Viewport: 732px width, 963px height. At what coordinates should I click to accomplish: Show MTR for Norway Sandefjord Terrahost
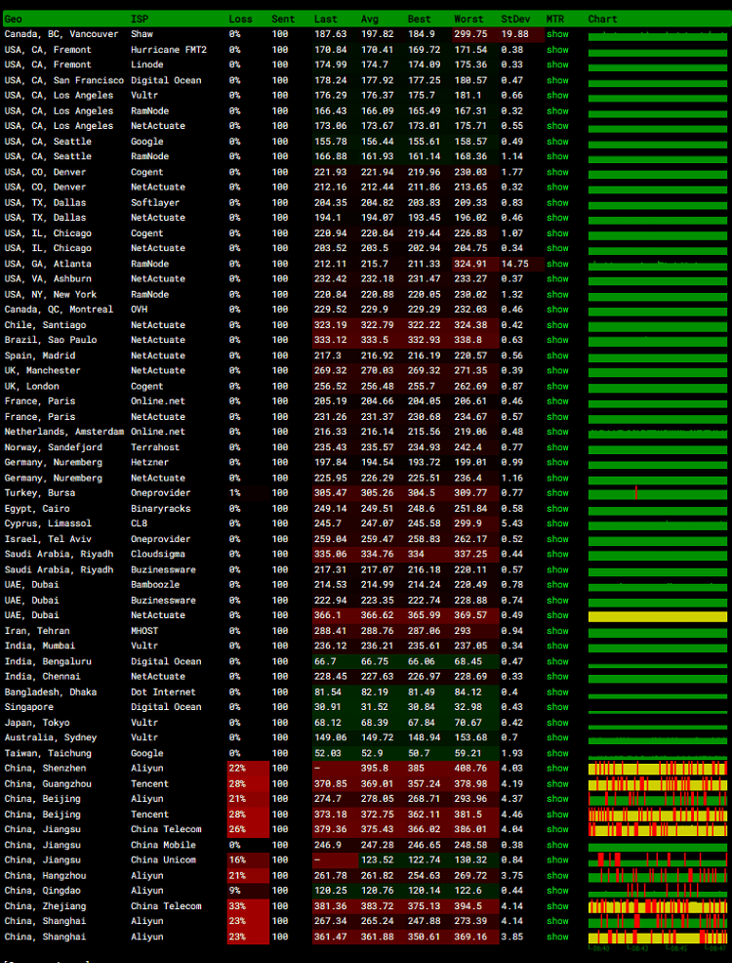[x=557, y=447]
